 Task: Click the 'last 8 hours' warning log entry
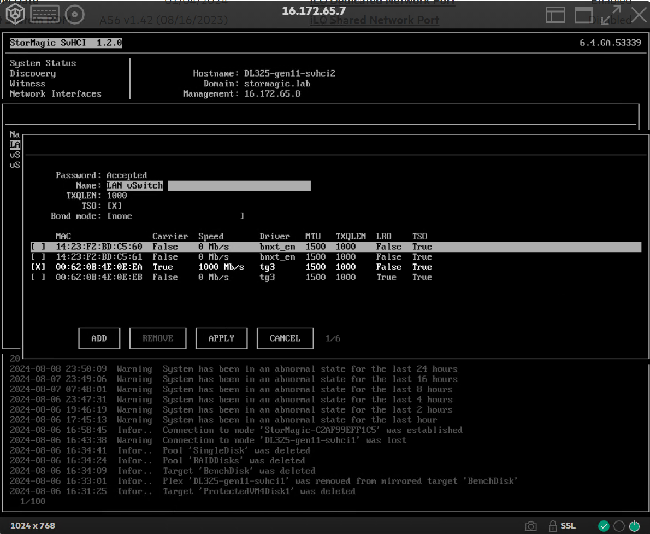[231, 389]
